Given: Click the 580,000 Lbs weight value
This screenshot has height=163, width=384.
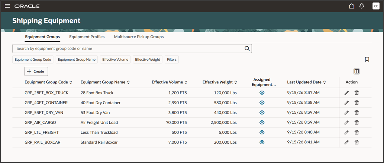Looking at the screenshot, I should [226, 103].
